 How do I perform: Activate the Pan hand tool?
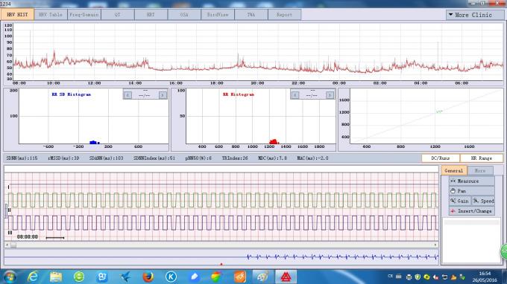pyautogui.click(x=471, y=191)
